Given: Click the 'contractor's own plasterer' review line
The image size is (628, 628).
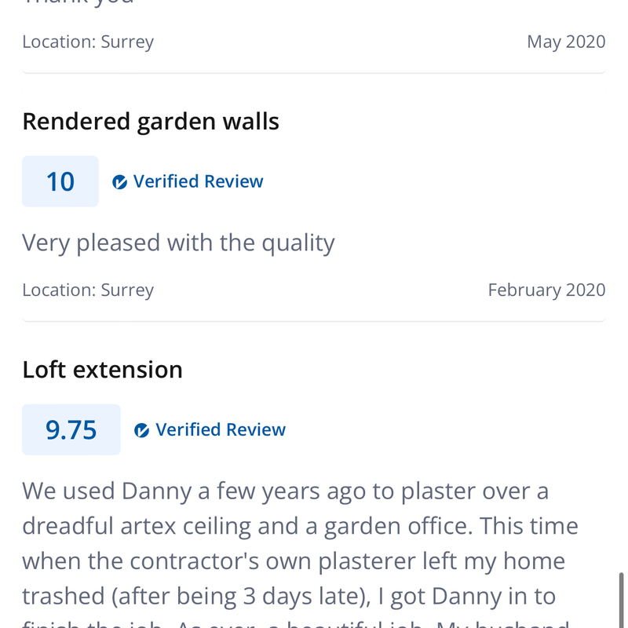Looking at the screenshot, I should pos(294,561).
